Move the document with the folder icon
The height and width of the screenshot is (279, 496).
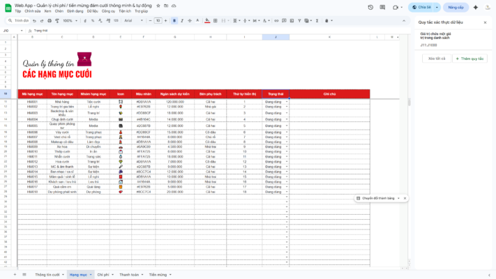(166, 6)
